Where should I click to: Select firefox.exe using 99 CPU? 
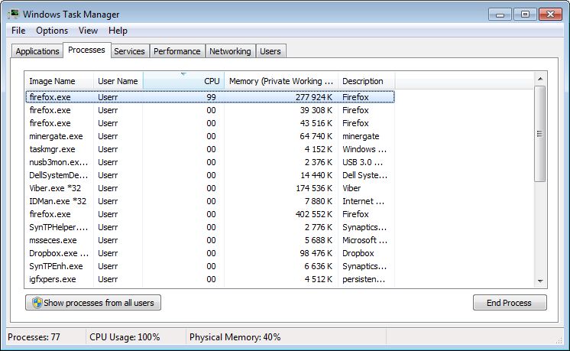click(x=210, y=97)
